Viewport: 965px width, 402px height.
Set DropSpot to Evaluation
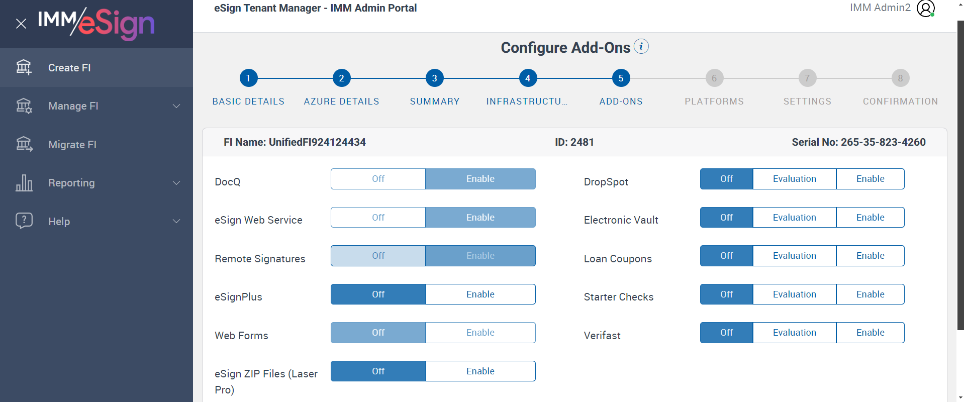click(794, 179)
